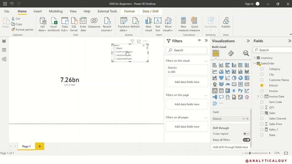Open Dataverse connector
The height and width of the screenshot is (164, 292).
tap(94, 23)
